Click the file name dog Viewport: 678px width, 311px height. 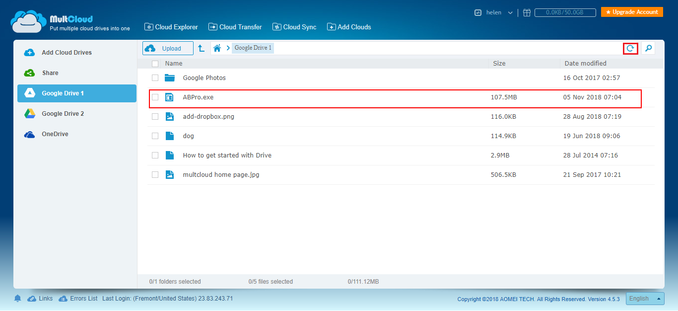189,136
